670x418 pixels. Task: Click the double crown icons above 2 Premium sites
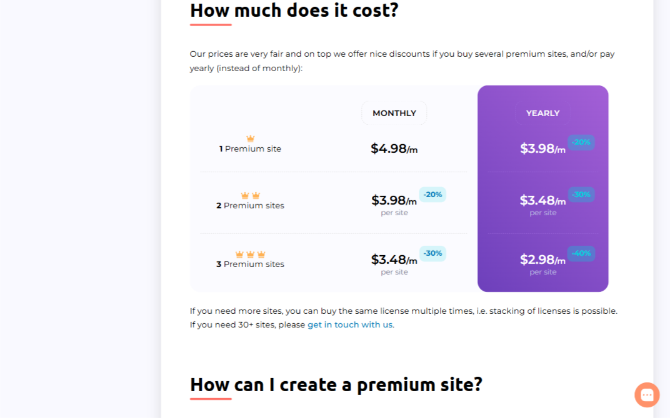[x=251, y=195]
